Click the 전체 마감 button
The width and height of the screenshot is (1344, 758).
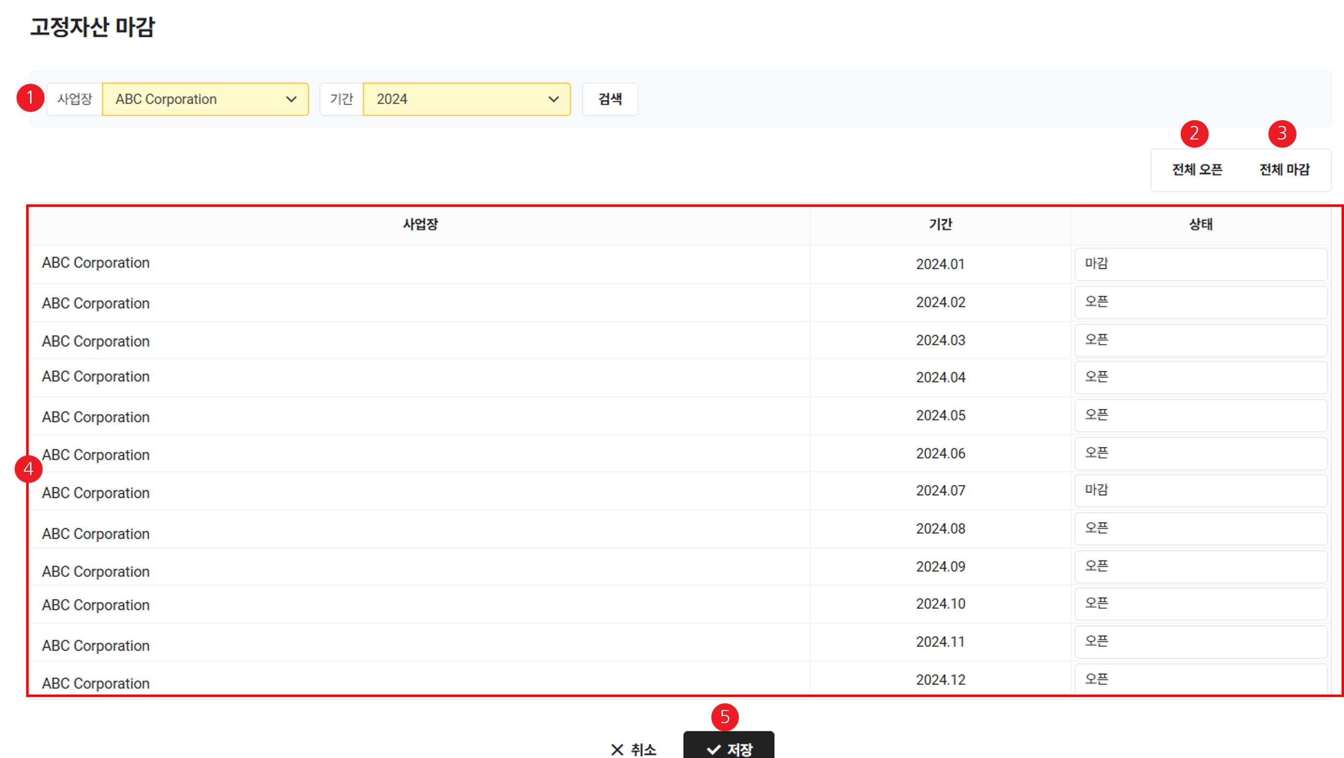click(x=1284, y=170)
